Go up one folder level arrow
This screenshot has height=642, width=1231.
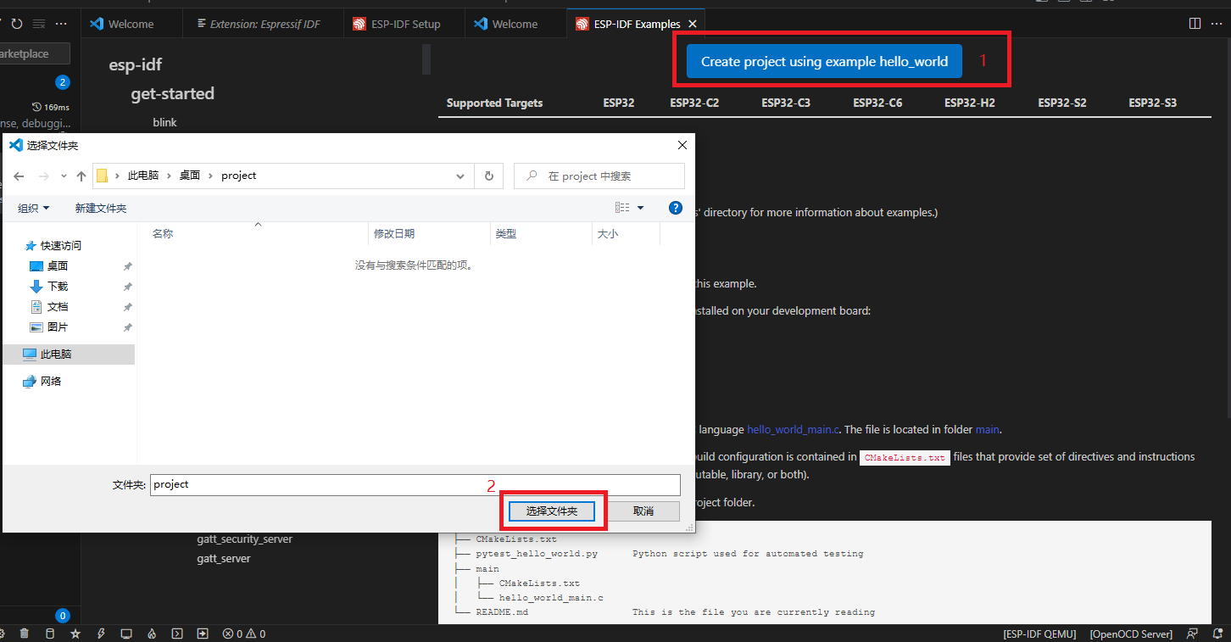pos(81,176)
